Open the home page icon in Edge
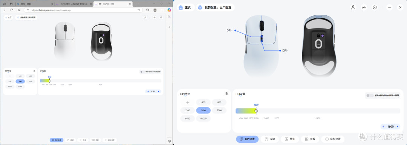The height and width of the screenshot is (145, 407). point(19,10)
